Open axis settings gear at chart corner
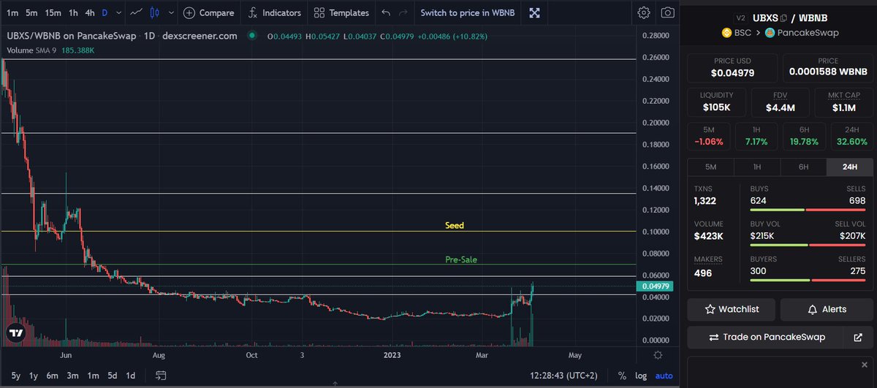Screen dimensions: 877x388 (658, 355)
